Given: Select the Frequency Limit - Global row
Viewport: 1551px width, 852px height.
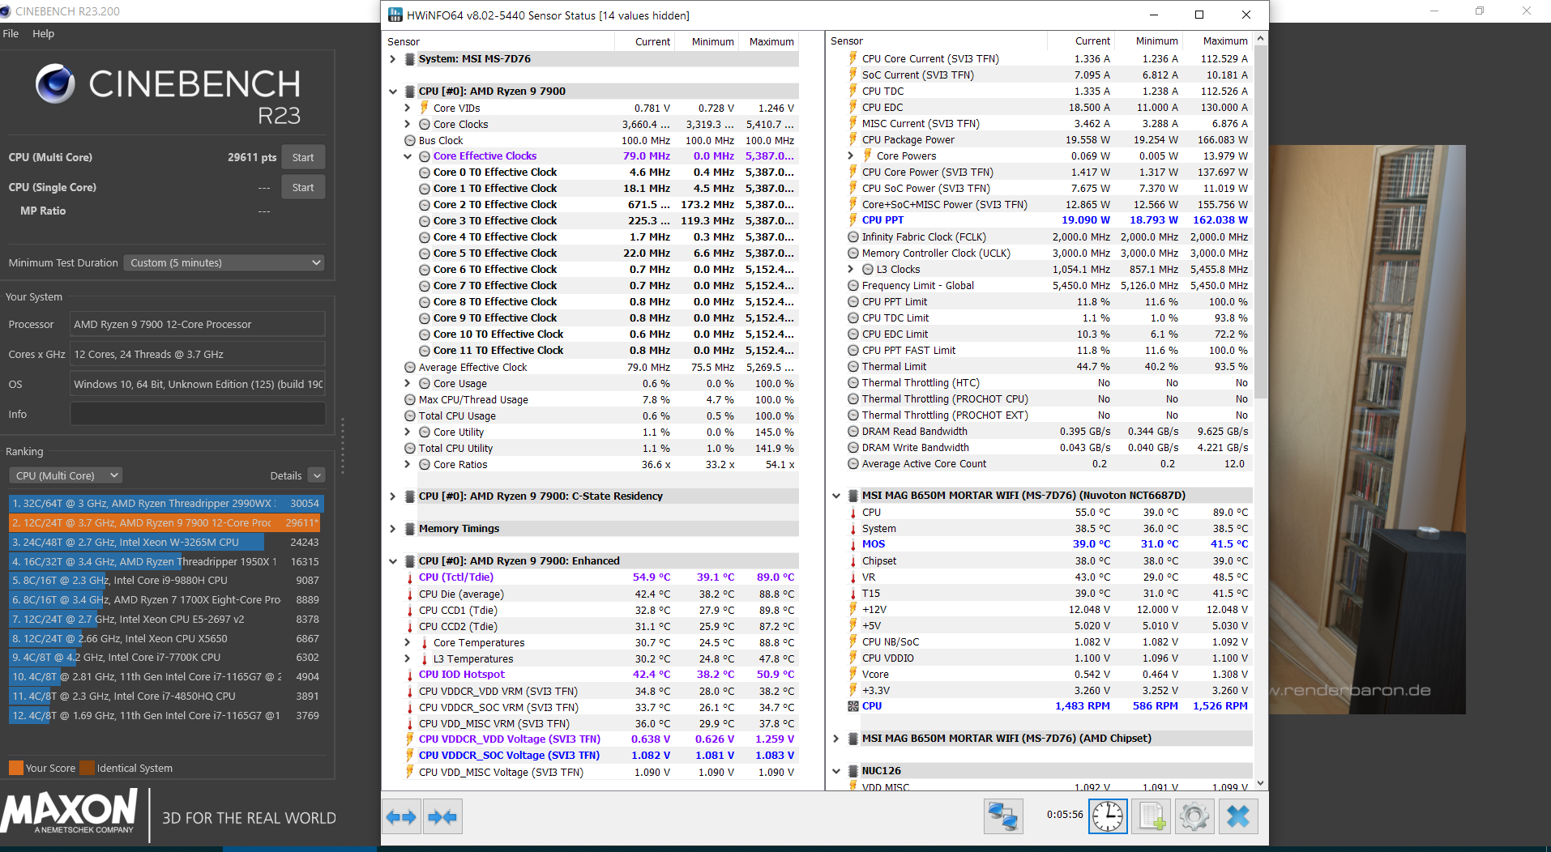Looking at the screenshot, I should tap(1049, 285).
